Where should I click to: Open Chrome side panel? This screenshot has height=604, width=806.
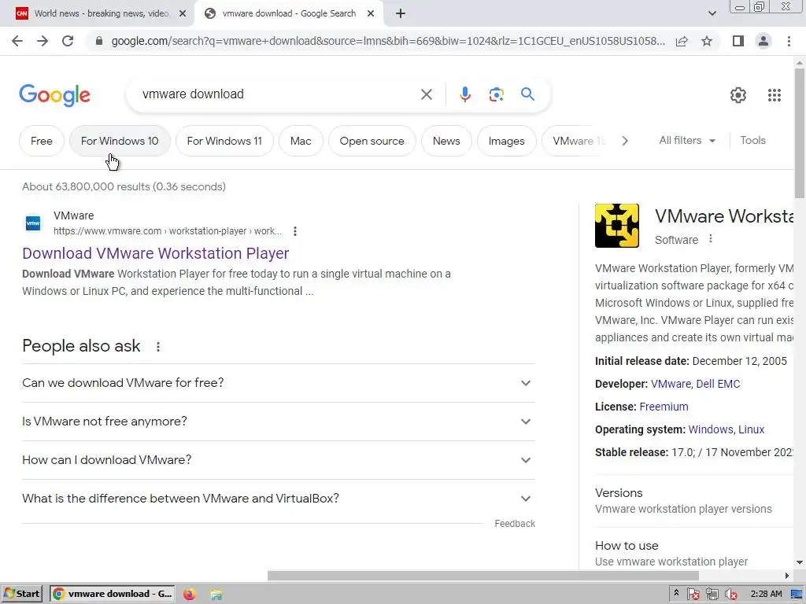tap(738, 41)
